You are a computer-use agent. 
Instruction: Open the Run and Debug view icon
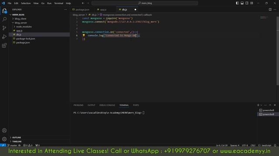4,36
